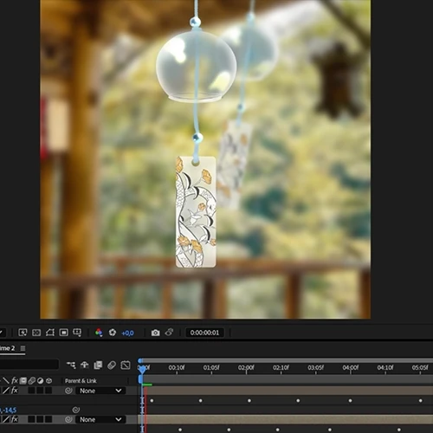Toggle the fx switch on first layer
Screen dimensions: 433x433
point(15,391)
